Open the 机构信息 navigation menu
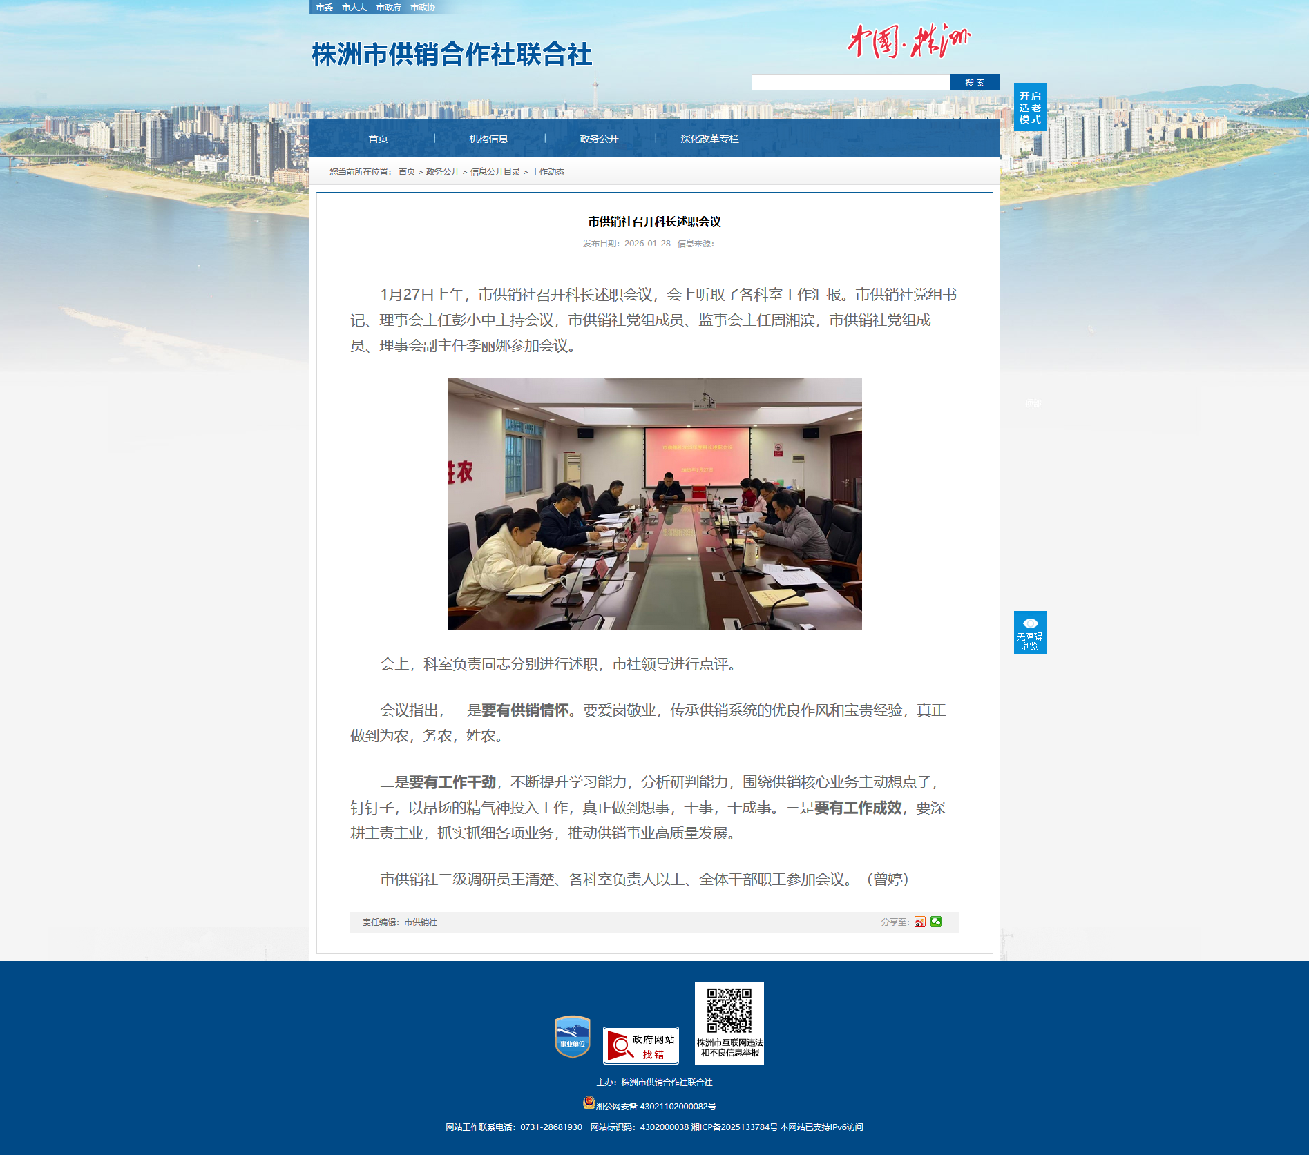The width and height of the screenshot is (1309, 1155). (488, 139)
